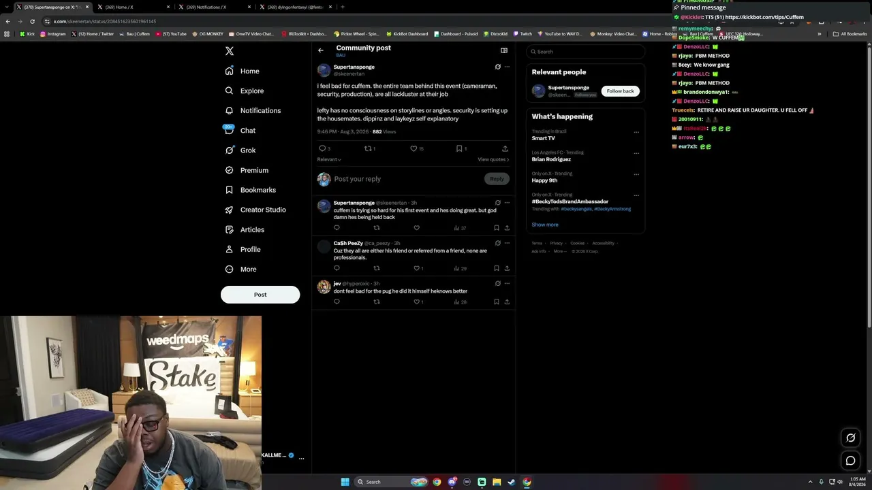
Task: Open more options on jev's reply
Action: click(507, 283)
